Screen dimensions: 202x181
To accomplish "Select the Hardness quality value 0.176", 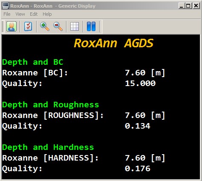I will [x=138, y=169].
